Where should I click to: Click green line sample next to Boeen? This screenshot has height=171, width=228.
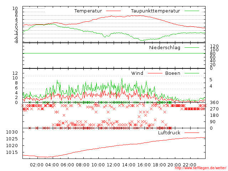192,73
